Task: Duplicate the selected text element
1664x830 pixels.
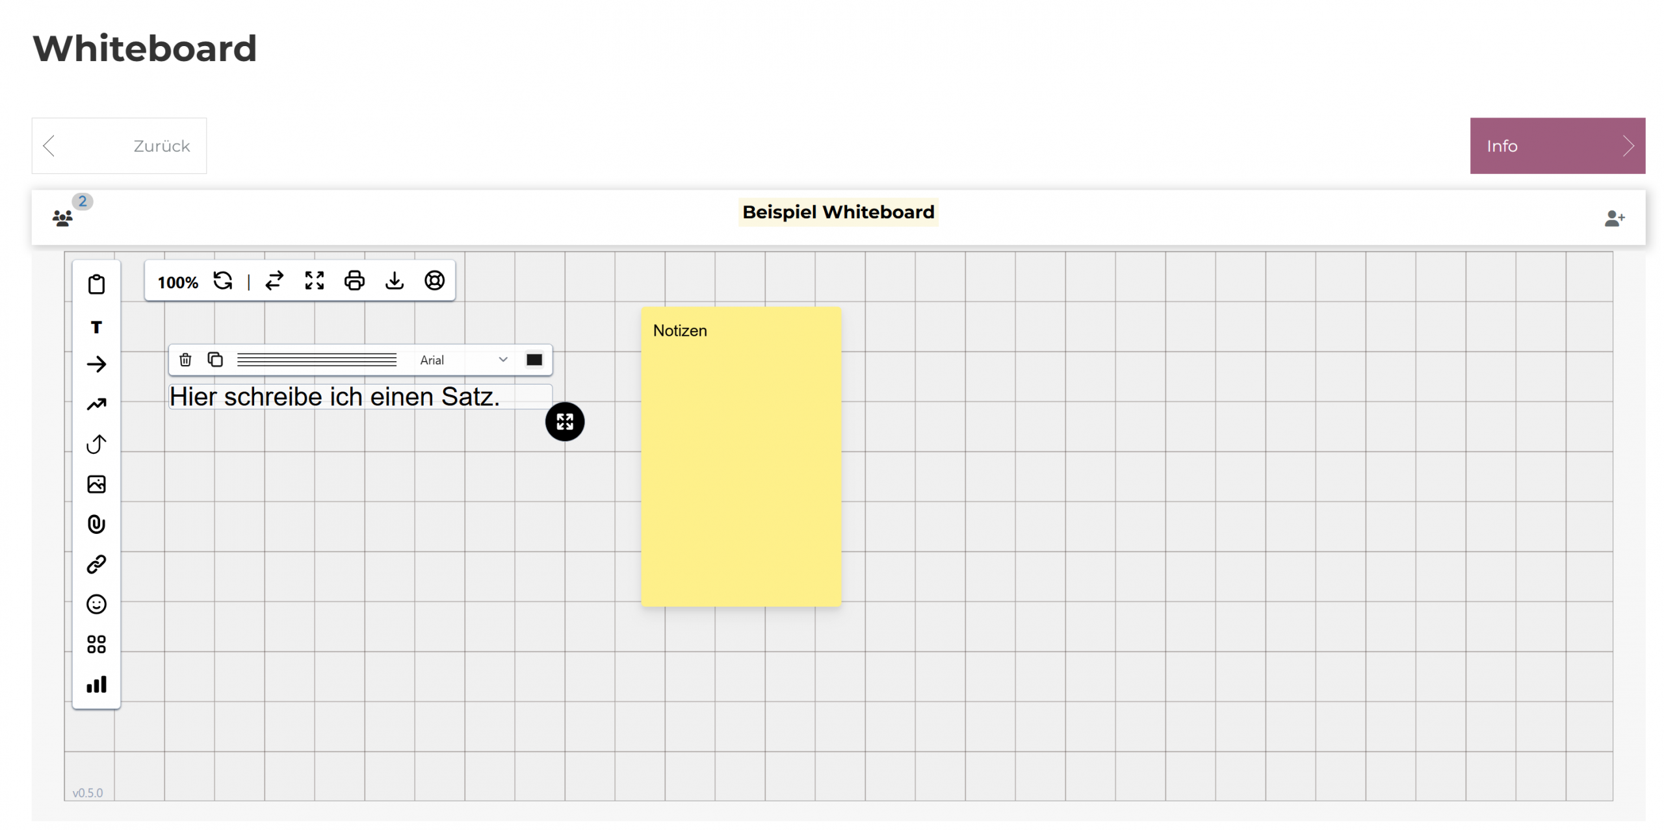Action: coord(215,359)
